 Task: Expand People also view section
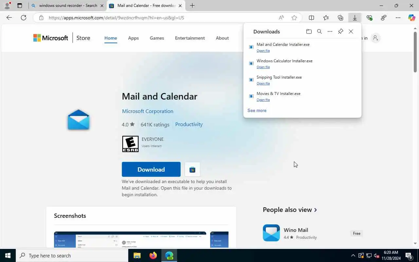[290, 210]
